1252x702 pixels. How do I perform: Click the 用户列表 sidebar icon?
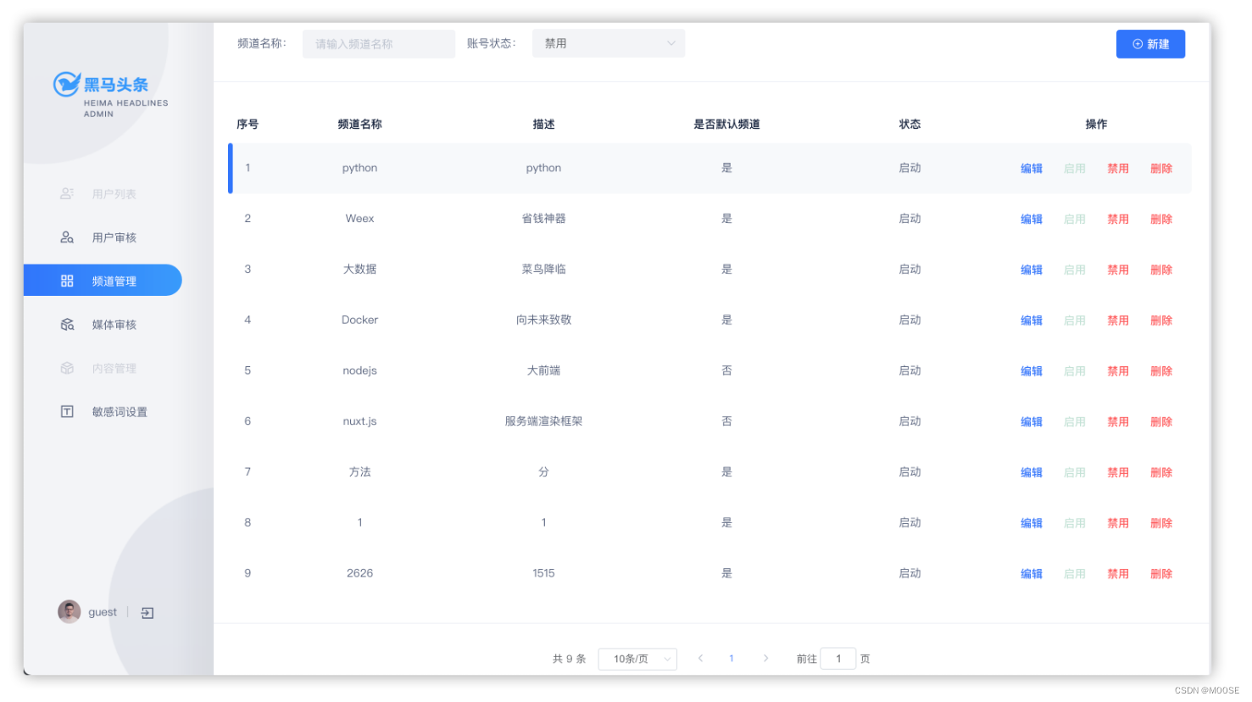coord(67,194)
